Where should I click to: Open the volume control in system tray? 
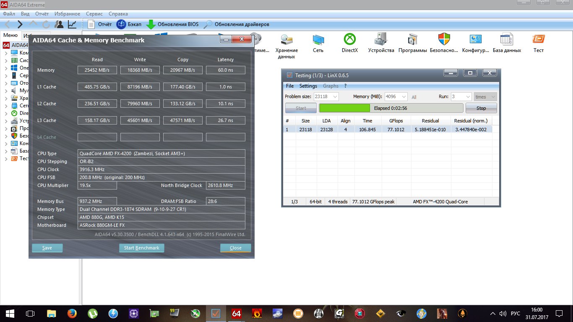point(503,313)
